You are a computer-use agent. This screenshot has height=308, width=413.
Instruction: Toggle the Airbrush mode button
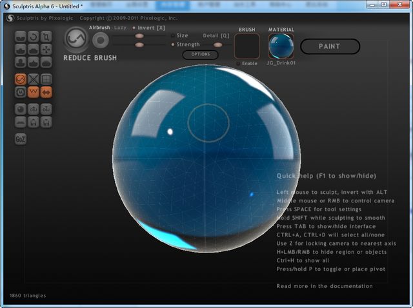[x=100, y=40]
